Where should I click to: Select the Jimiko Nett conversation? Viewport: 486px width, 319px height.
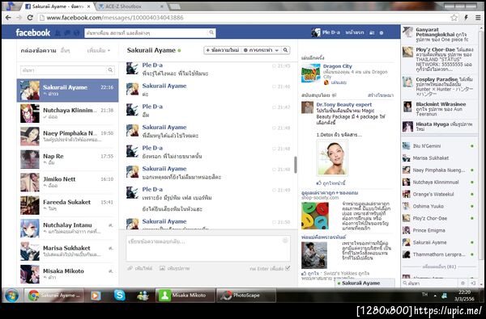tap(67, 182)
